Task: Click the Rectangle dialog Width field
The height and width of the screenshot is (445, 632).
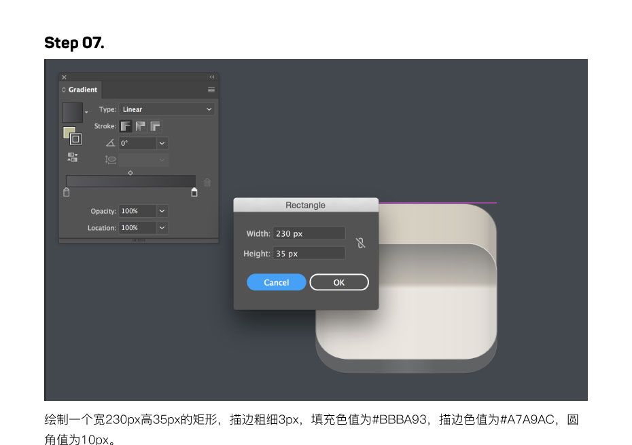Action: 309,233
